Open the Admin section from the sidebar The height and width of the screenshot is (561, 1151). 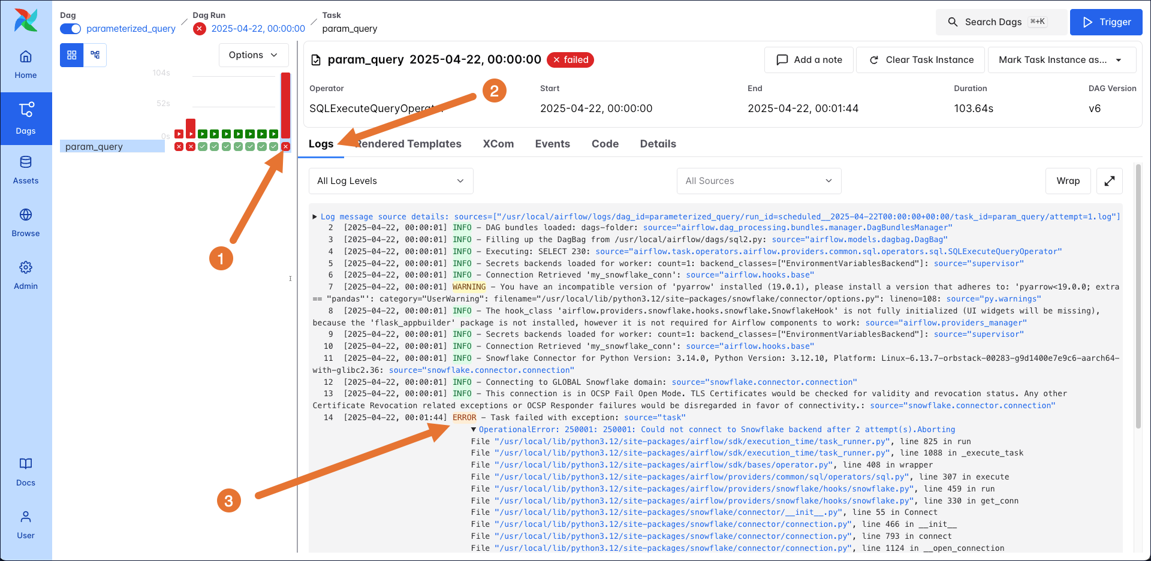click(x=25, y=275)
